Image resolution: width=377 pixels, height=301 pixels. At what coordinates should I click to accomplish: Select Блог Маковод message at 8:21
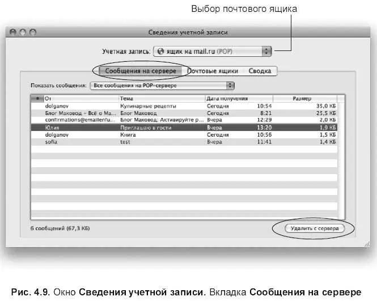184,113
